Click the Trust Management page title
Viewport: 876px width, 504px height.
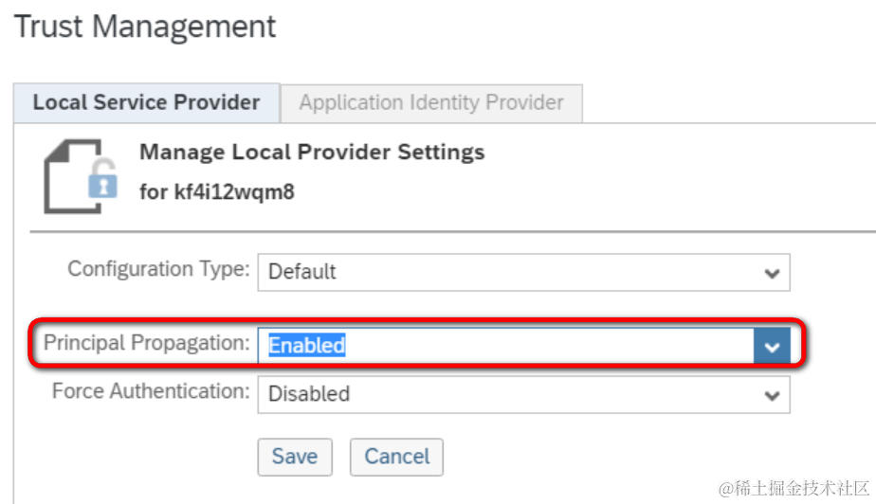(146, 27)
